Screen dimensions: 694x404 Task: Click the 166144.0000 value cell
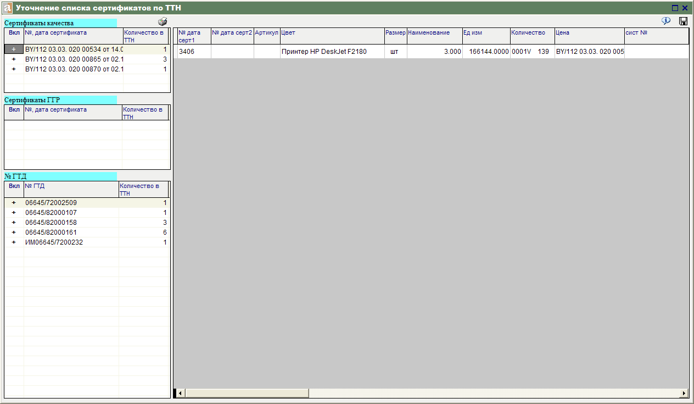[486, 52]
